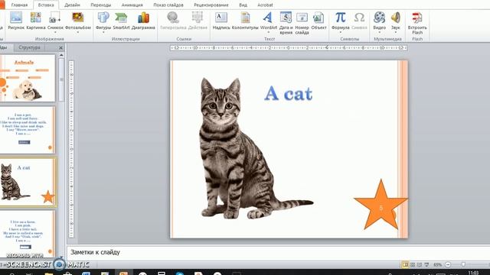Image resolution: width=490 pixels, height=275 pixels.
Task: Open the Переходы ribbon tab
Action: tap(100, 5)
